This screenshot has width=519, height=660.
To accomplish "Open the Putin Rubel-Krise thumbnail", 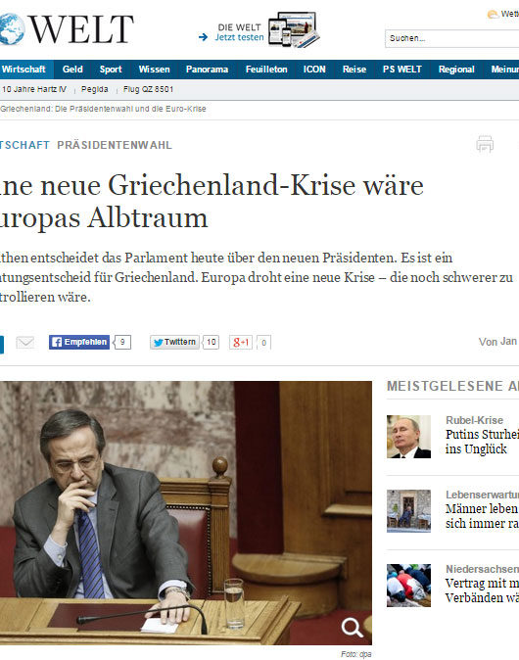I will tap(408, 437).
